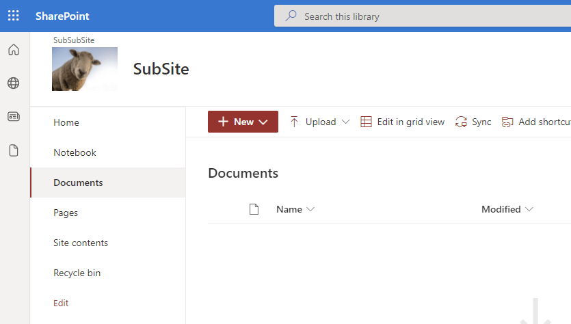Click the Home icon in left rail
The image size is (571, 324).
14,50
